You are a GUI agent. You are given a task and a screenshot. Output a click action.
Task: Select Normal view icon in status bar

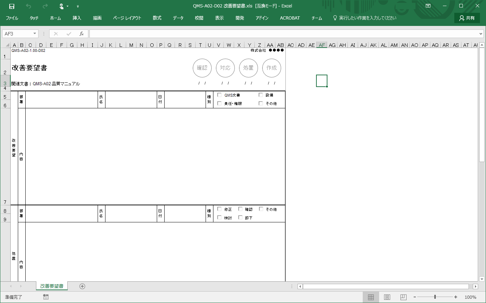(371, 297)
